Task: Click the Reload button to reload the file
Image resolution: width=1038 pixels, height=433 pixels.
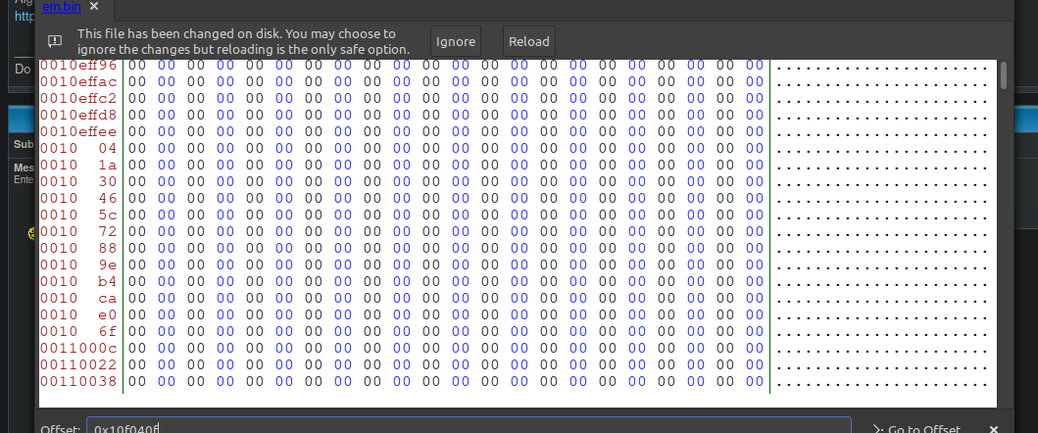Action: [x=529, y=42]
